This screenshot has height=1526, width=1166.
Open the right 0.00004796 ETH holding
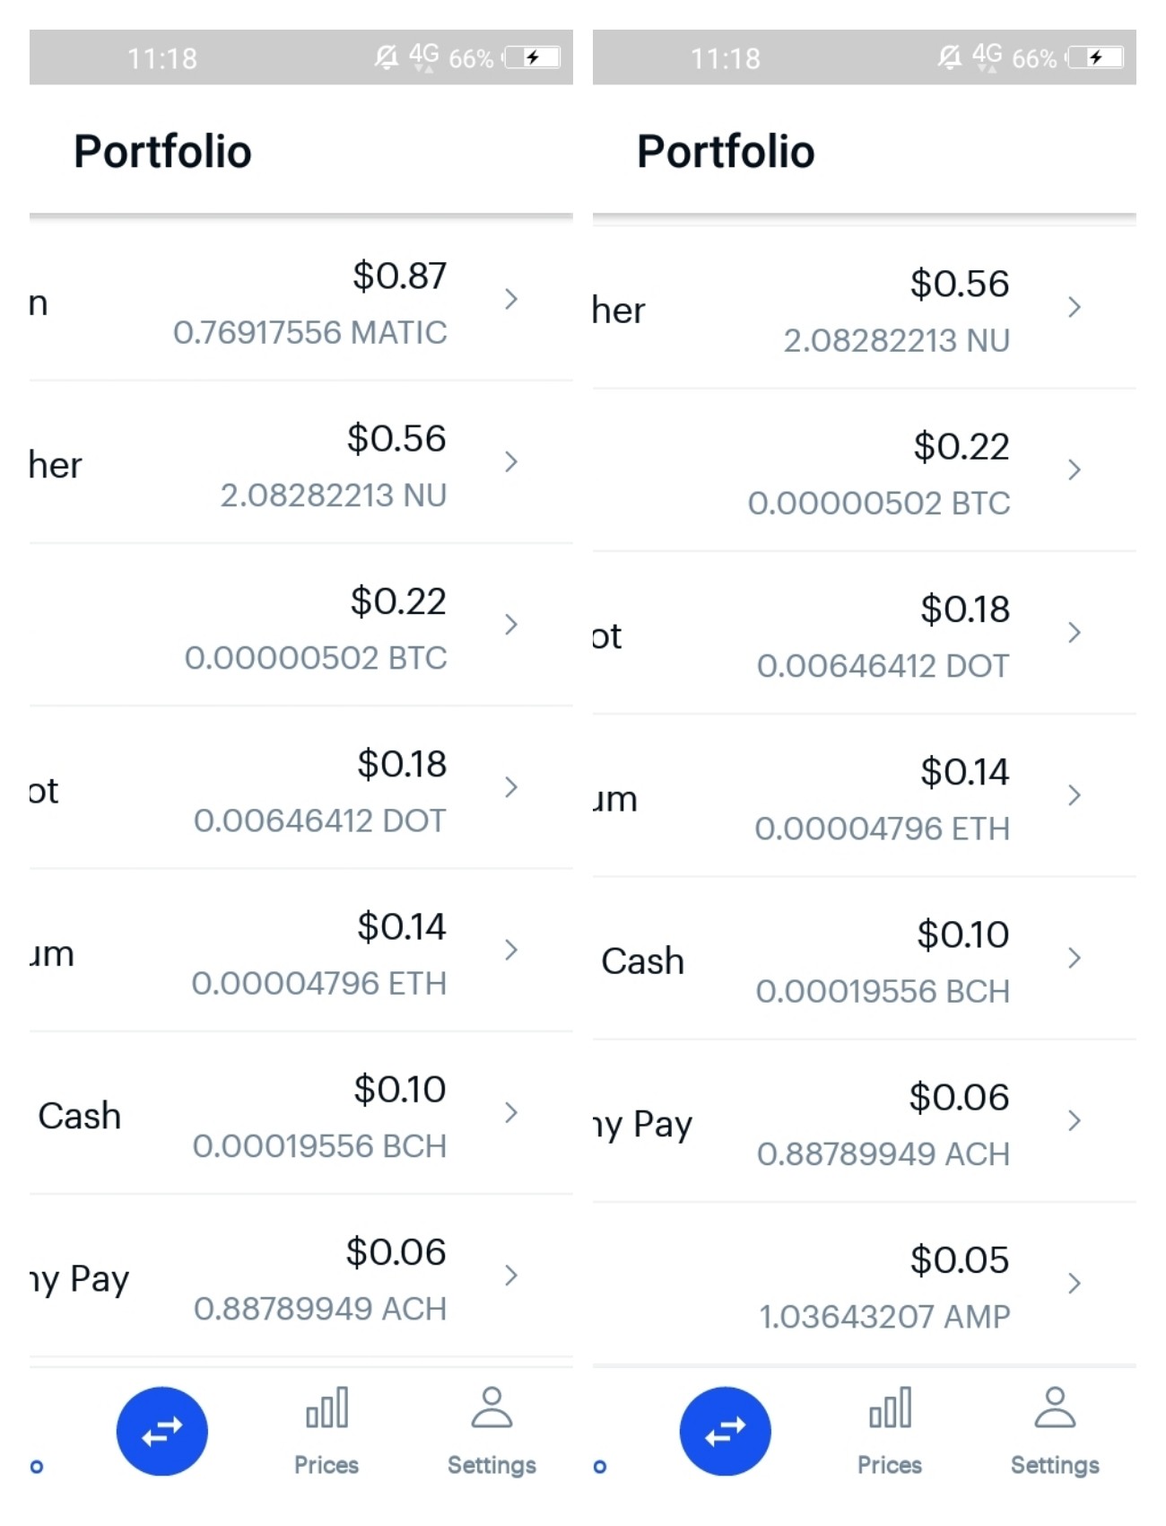point(865,795)
